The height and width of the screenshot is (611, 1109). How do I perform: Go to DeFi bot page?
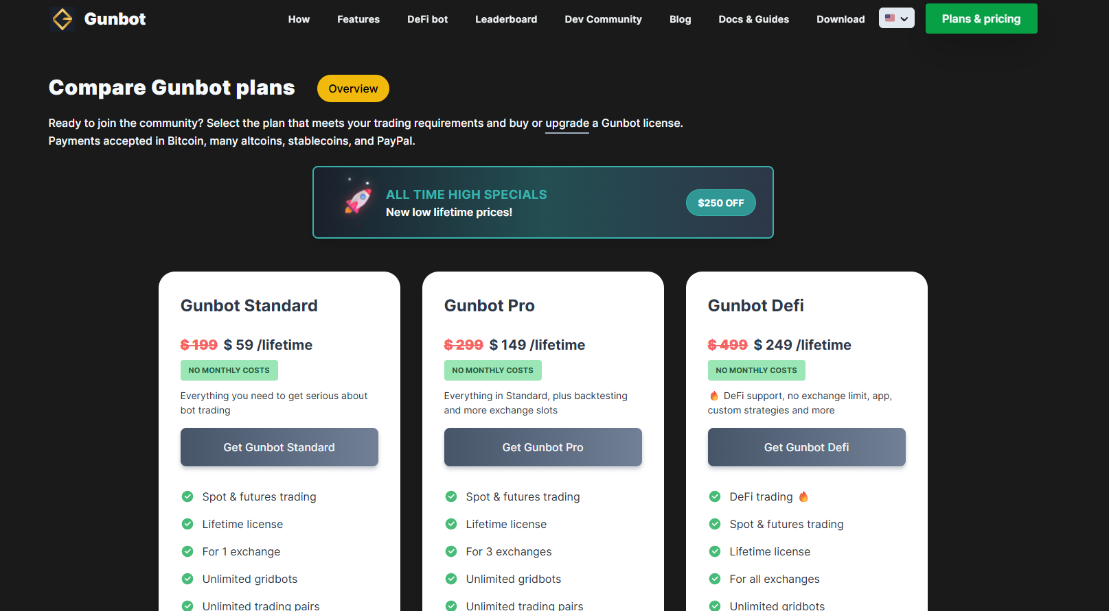427,19
